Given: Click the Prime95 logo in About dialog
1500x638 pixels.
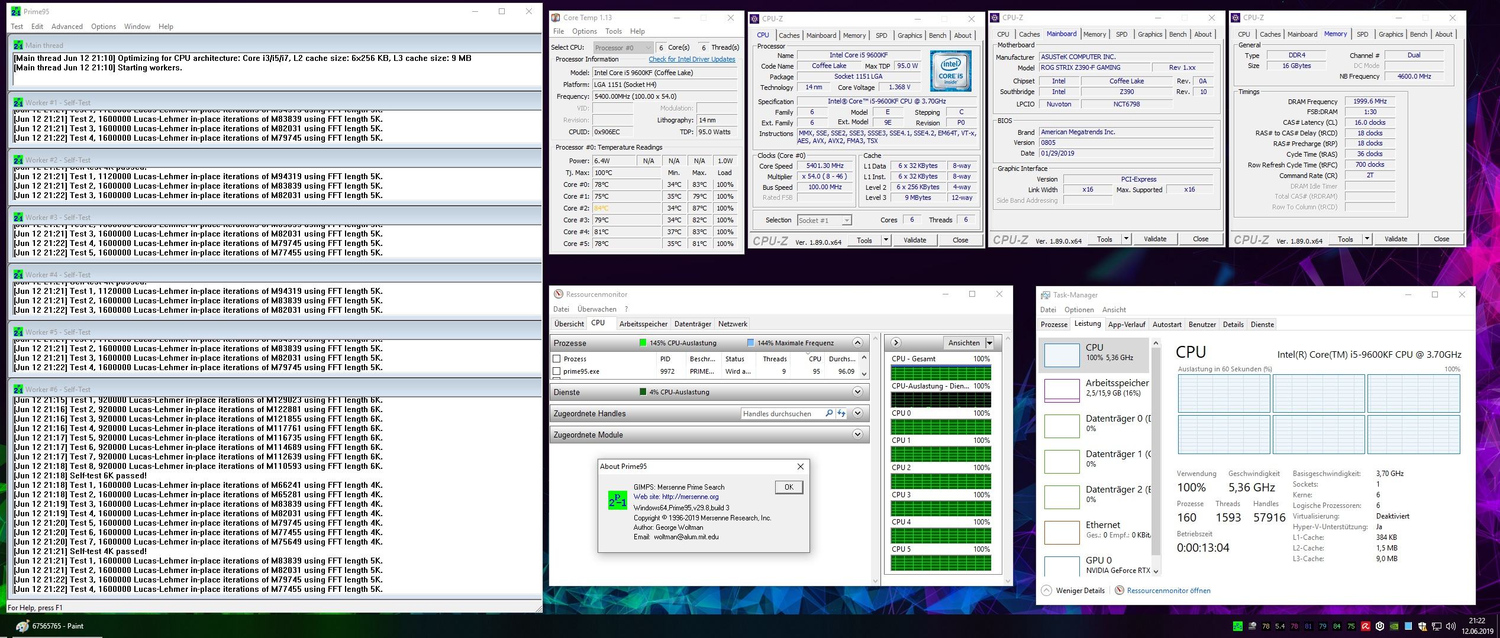Looking at the screenshot, I should (x=617, y=500).
